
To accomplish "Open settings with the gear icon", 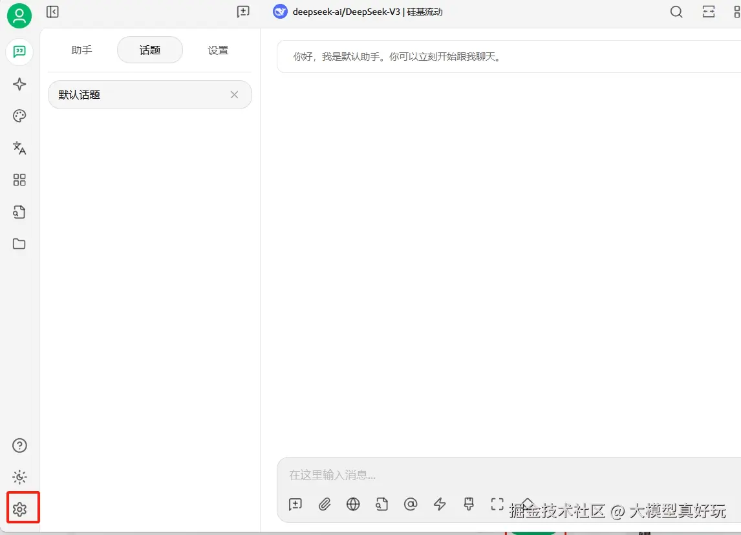I will point(19,509).
